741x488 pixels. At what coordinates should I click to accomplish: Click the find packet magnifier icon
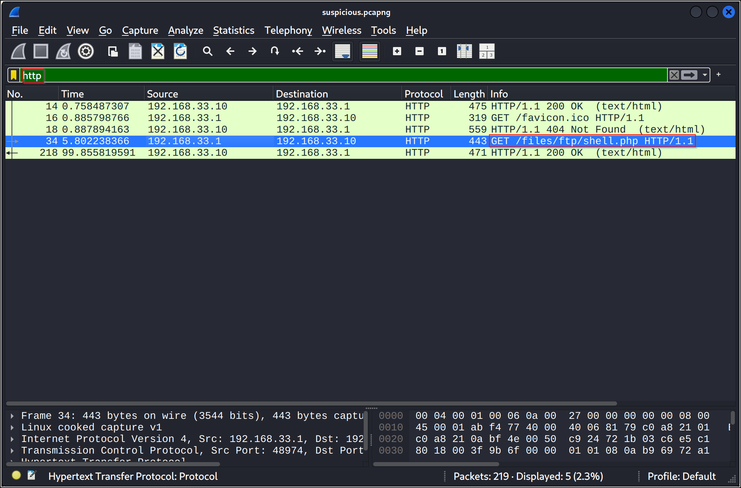(x=207, y=51)
